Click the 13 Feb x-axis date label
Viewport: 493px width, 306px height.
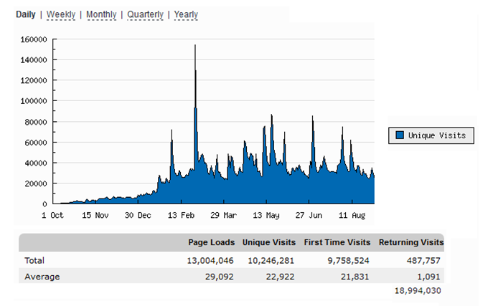pos(184,214)
